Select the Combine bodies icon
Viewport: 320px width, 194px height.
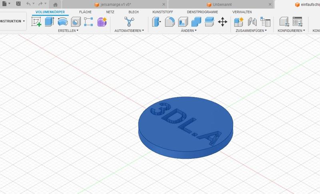point(196,22)
